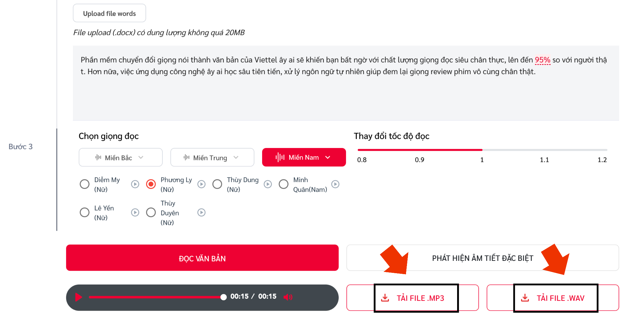Select the Minh Quân male voice
Image resolution: width=630 pixels, height=315 pixels.
[x=284, y=184]
